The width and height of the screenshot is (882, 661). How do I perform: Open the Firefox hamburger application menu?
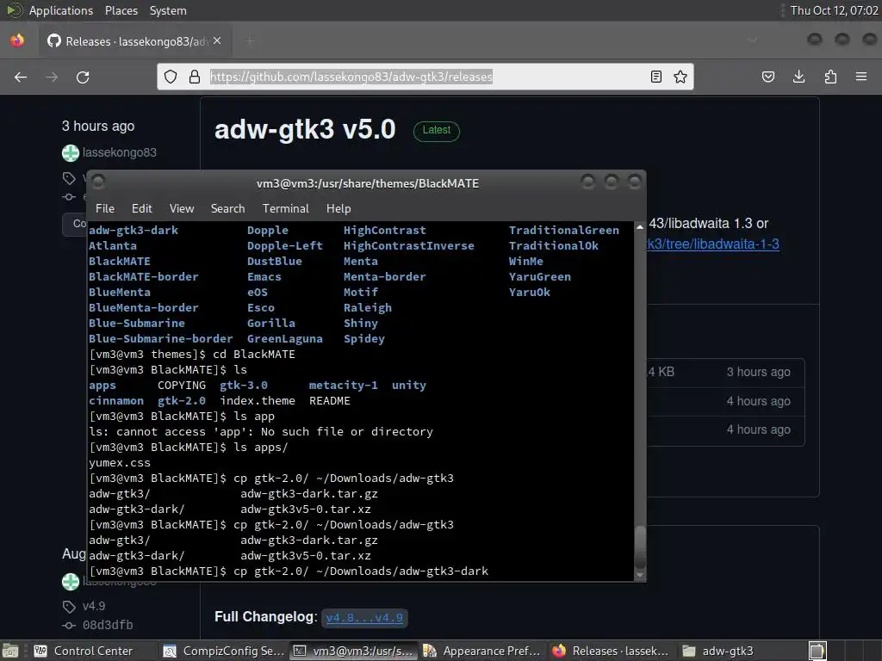click(x=861, y=77)
